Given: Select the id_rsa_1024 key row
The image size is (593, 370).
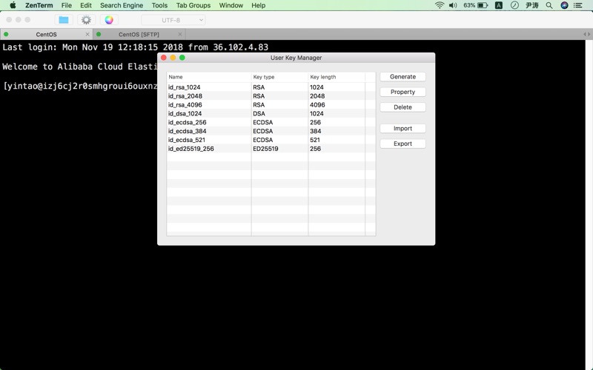Looking at the screenshot, I should coord(271,87).
